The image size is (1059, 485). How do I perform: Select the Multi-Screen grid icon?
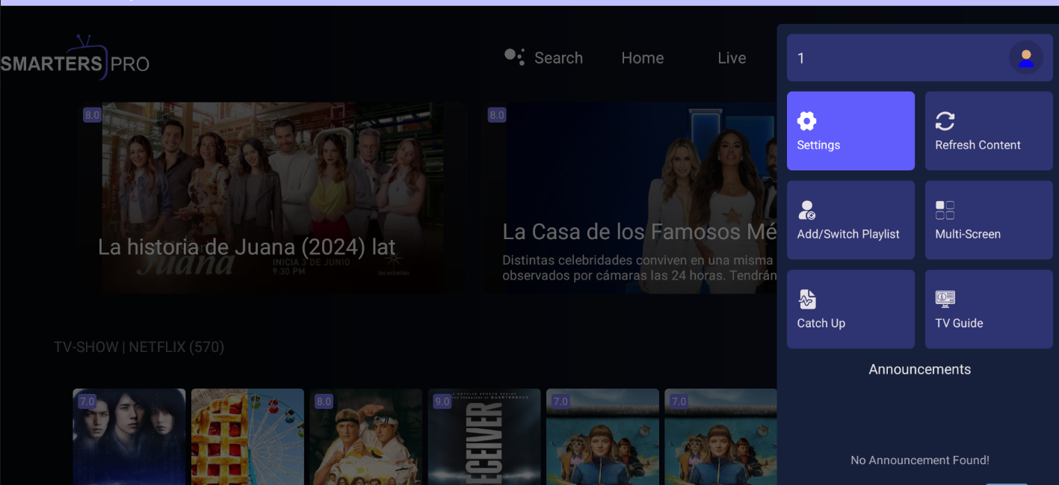click(x=945, y=210)
